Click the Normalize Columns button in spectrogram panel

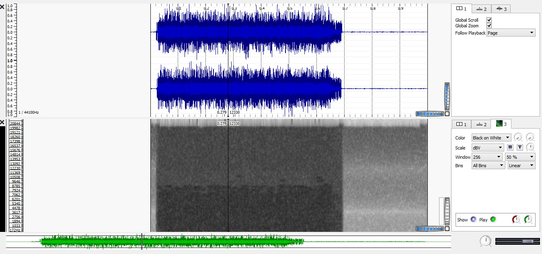tap(510, 147)
